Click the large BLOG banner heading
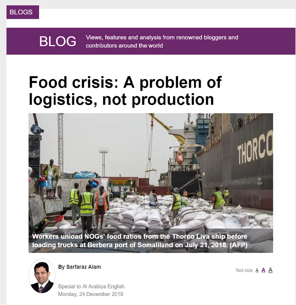The width and height of the screenshot is (296, 305). tap(58, 41)
